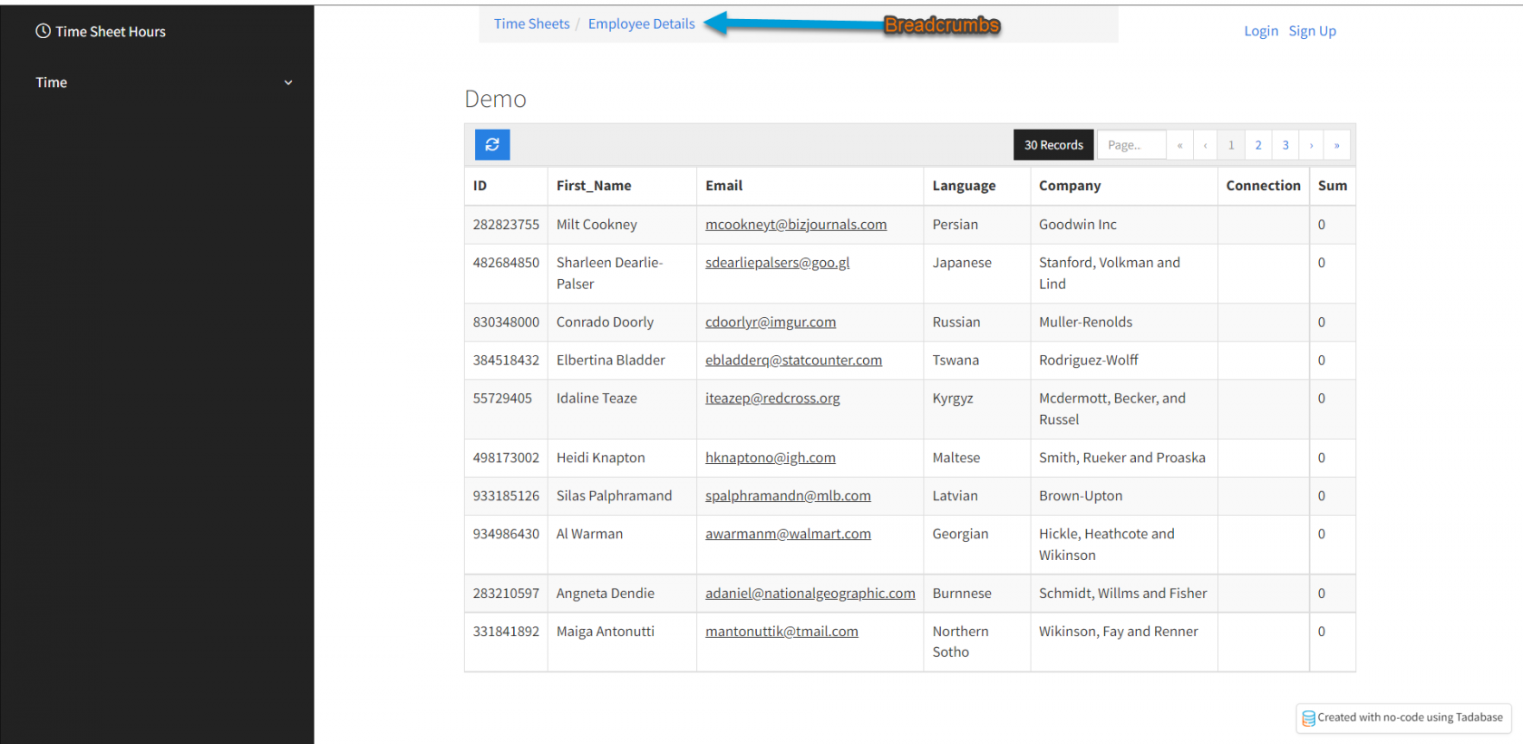The width and height of the screenshot is (1523, 744).
Task: Select the name Milt Cookney
Action: tap(597, 225)
